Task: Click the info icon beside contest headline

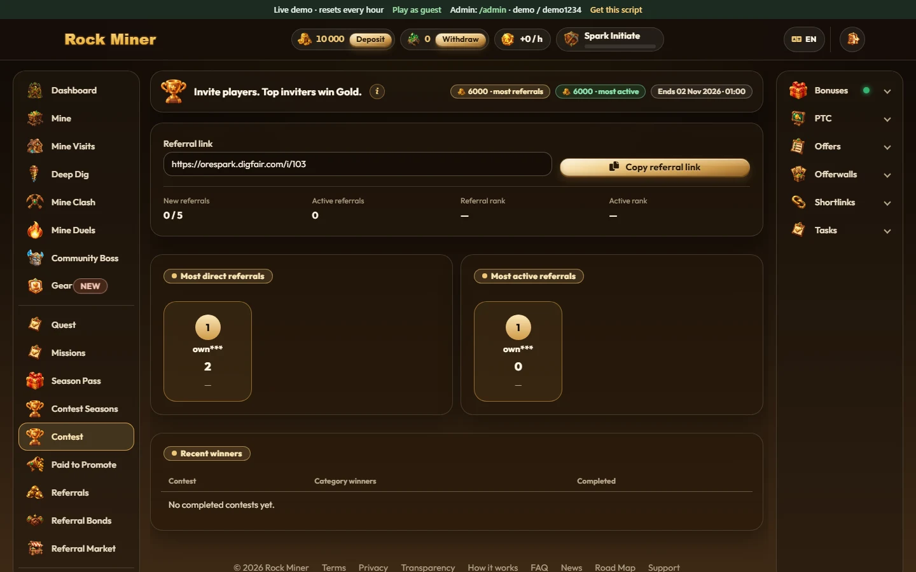Action: [x=377, y=92]
